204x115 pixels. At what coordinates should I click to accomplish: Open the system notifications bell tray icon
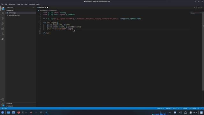tap(186, 112)
